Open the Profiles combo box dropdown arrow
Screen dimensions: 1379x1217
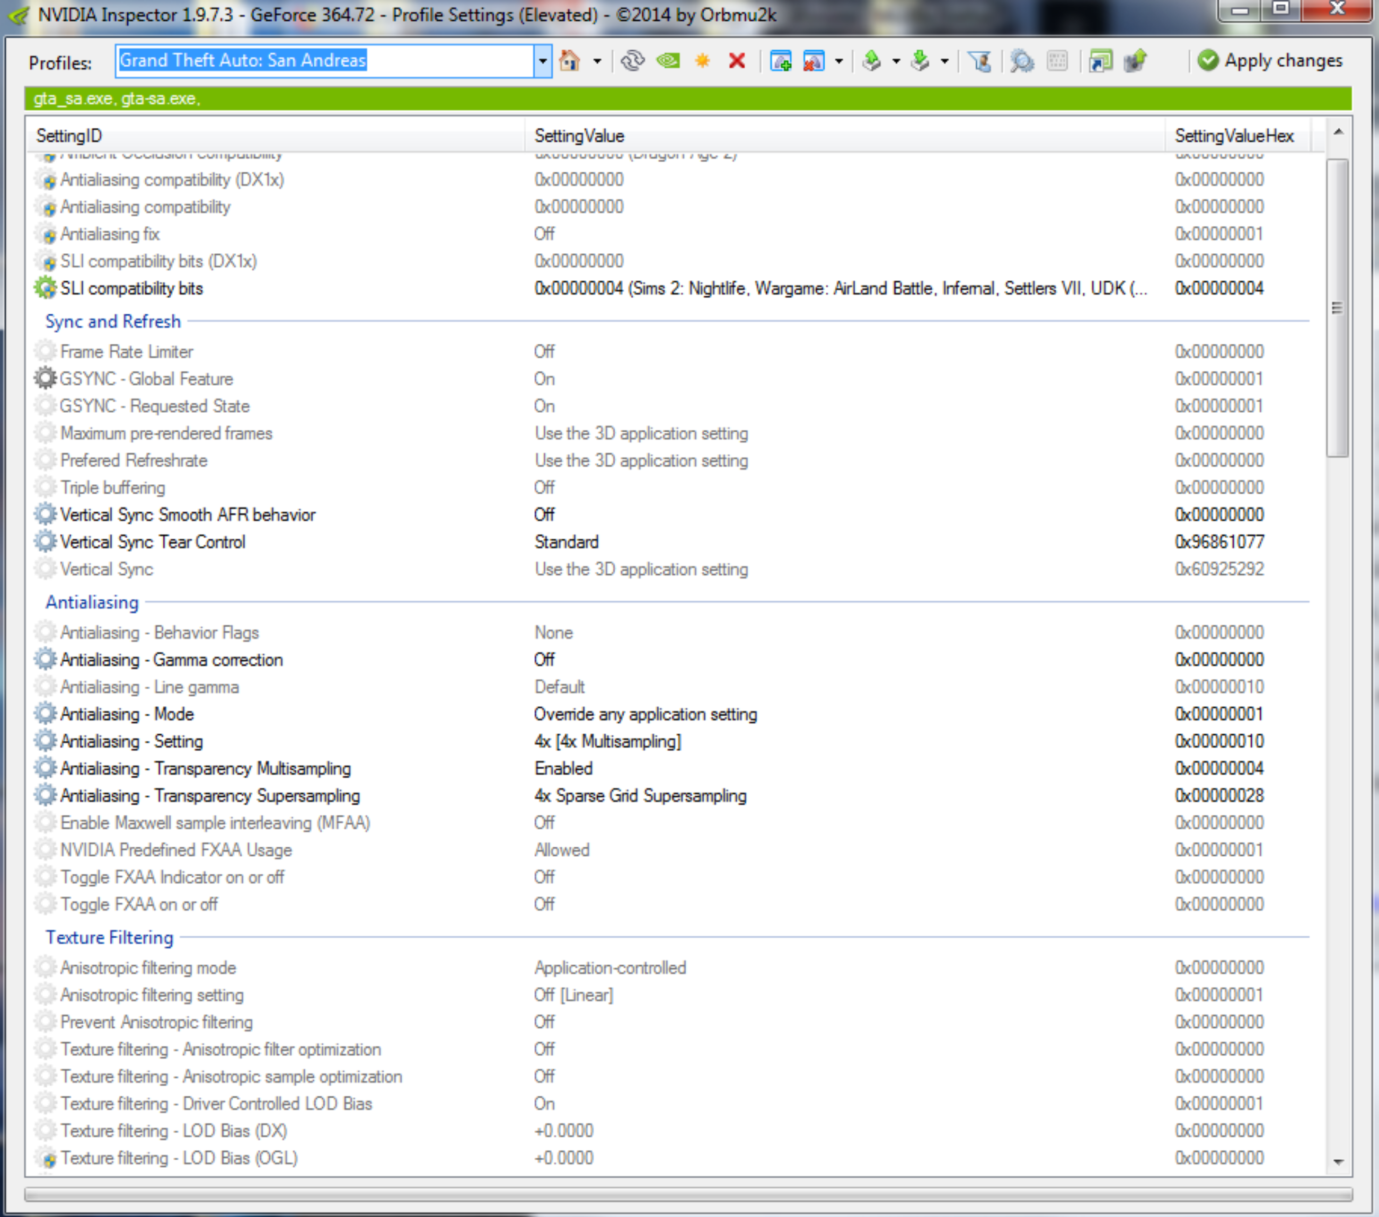pyautogui.click(x=542, y=61)
